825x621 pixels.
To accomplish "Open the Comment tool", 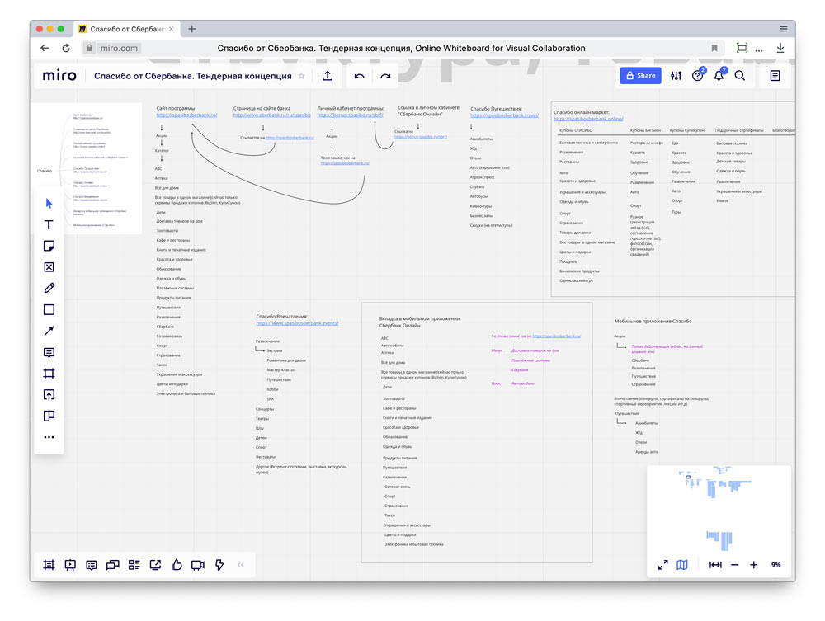I will coord(49,352).
